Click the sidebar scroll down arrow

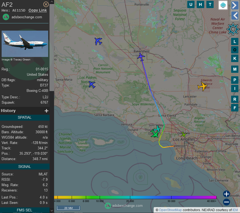tap(52, 211)
